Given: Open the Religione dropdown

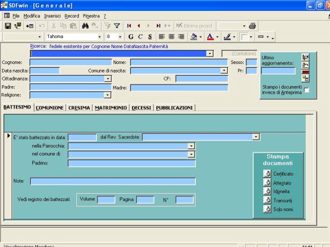Looking at the screenshot, I should 108,95.
